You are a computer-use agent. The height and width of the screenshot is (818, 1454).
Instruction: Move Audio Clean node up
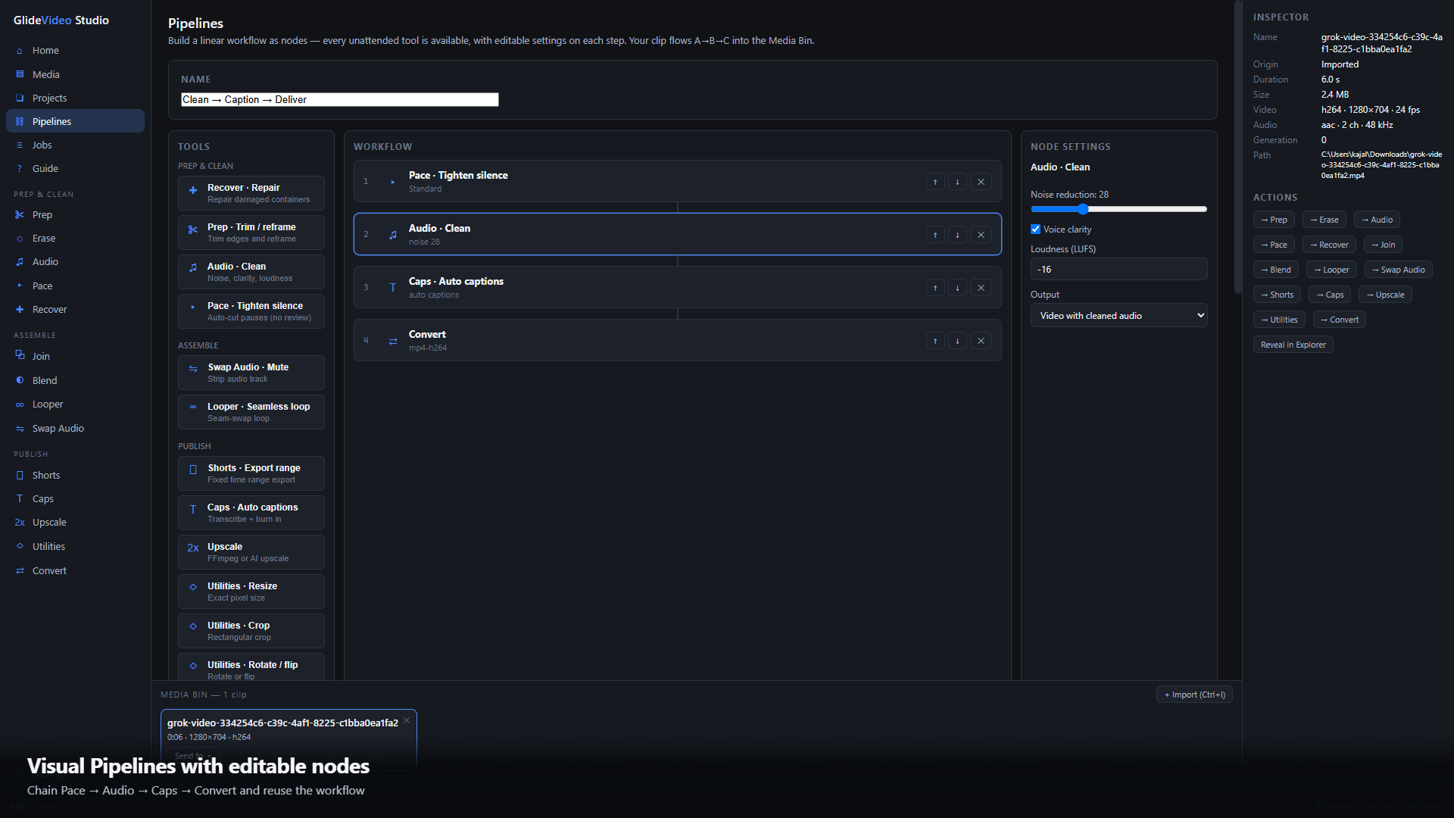(x=935, y=235)
